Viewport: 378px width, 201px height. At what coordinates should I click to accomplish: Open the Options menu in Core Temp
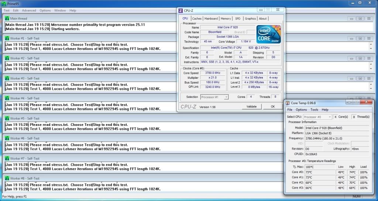[301, 110]
